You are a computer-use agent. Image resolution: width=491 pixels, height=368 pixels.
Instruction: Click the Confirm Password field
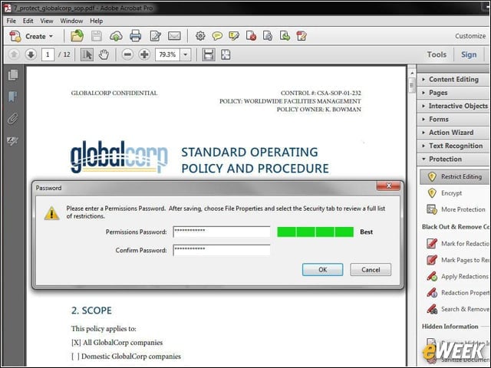[222, 250]
